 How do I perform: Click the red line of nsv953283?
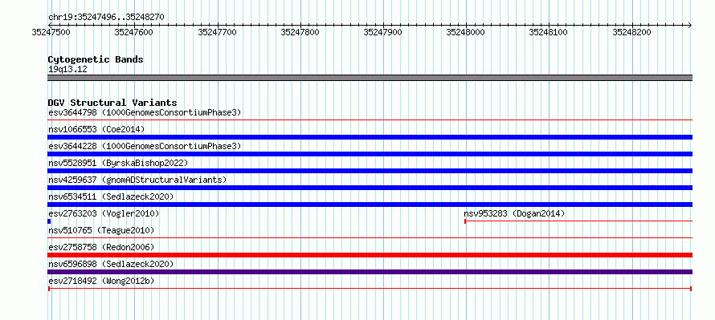pyautogui.click(x=578, y=221)
